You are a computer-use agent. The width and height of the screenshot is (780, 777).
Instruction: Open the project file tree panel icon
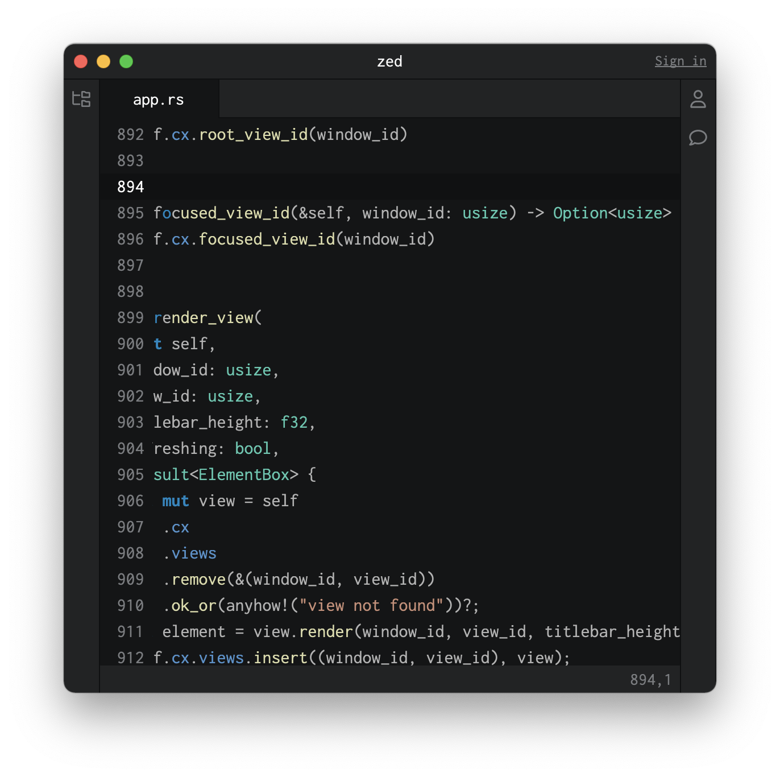coord(81,99)
